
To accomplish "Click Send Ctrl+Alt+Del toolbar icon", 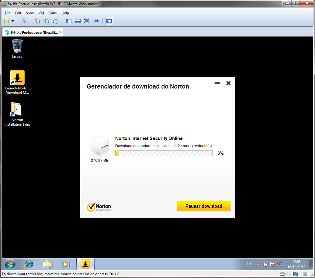I will pos(24,21).
